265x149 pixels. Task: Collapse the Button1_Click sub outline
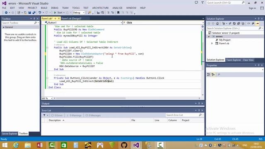tap(47, 78)
